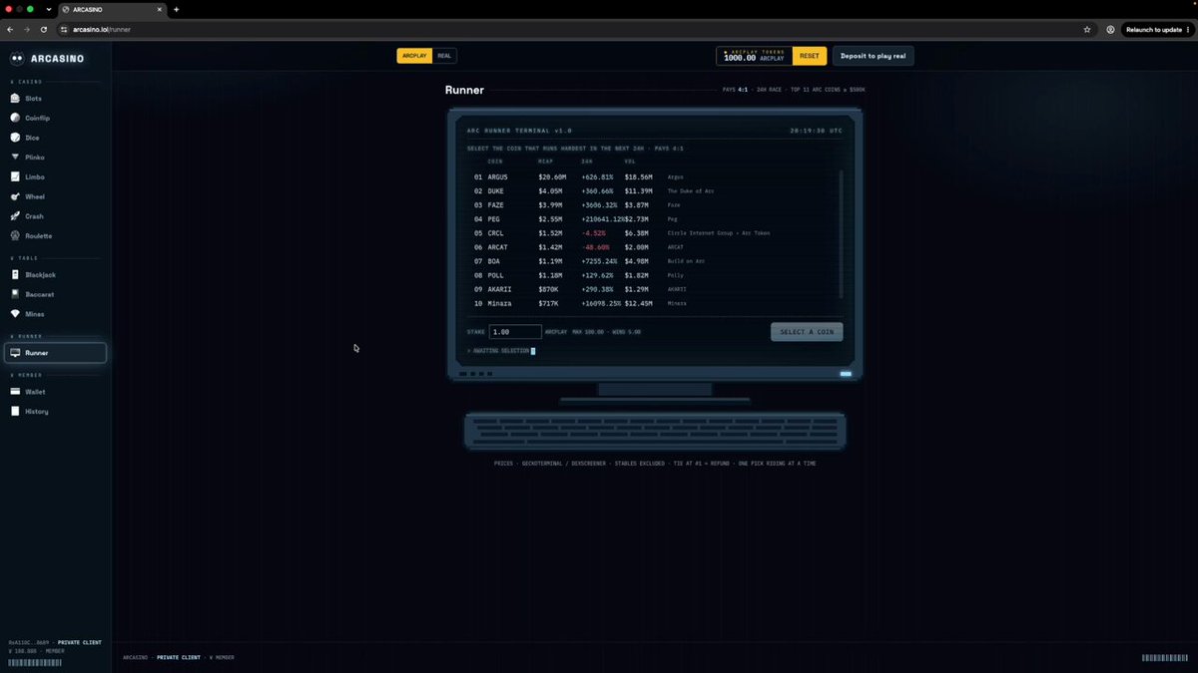
Task: View site information icon in address bar
Action: pyautogui.click(x=63, y=30)
